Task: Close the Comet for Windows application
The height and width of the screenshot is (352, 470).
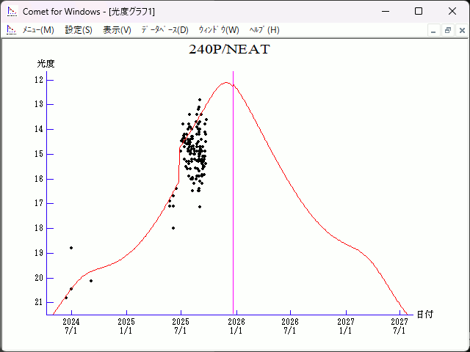Action: tap(452, 12)
